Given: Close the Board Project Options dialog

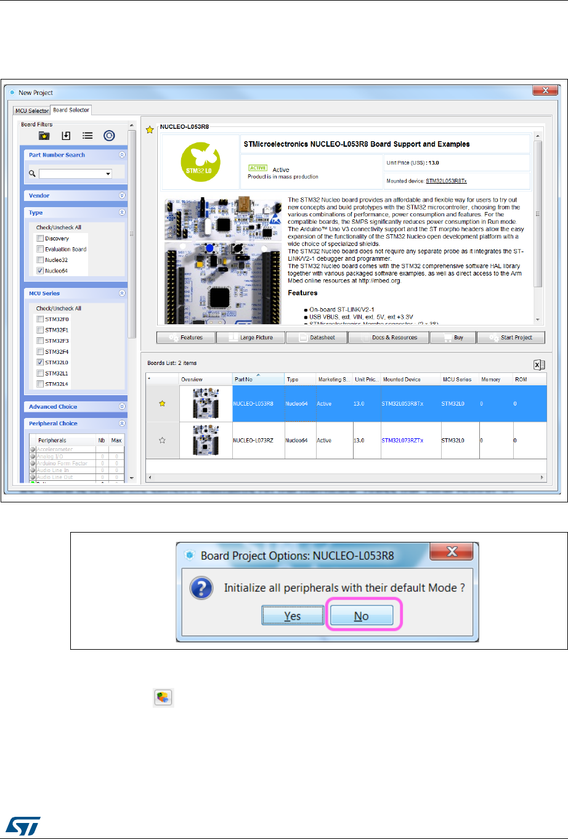Looking at the screenshot, I should [452, 551].
